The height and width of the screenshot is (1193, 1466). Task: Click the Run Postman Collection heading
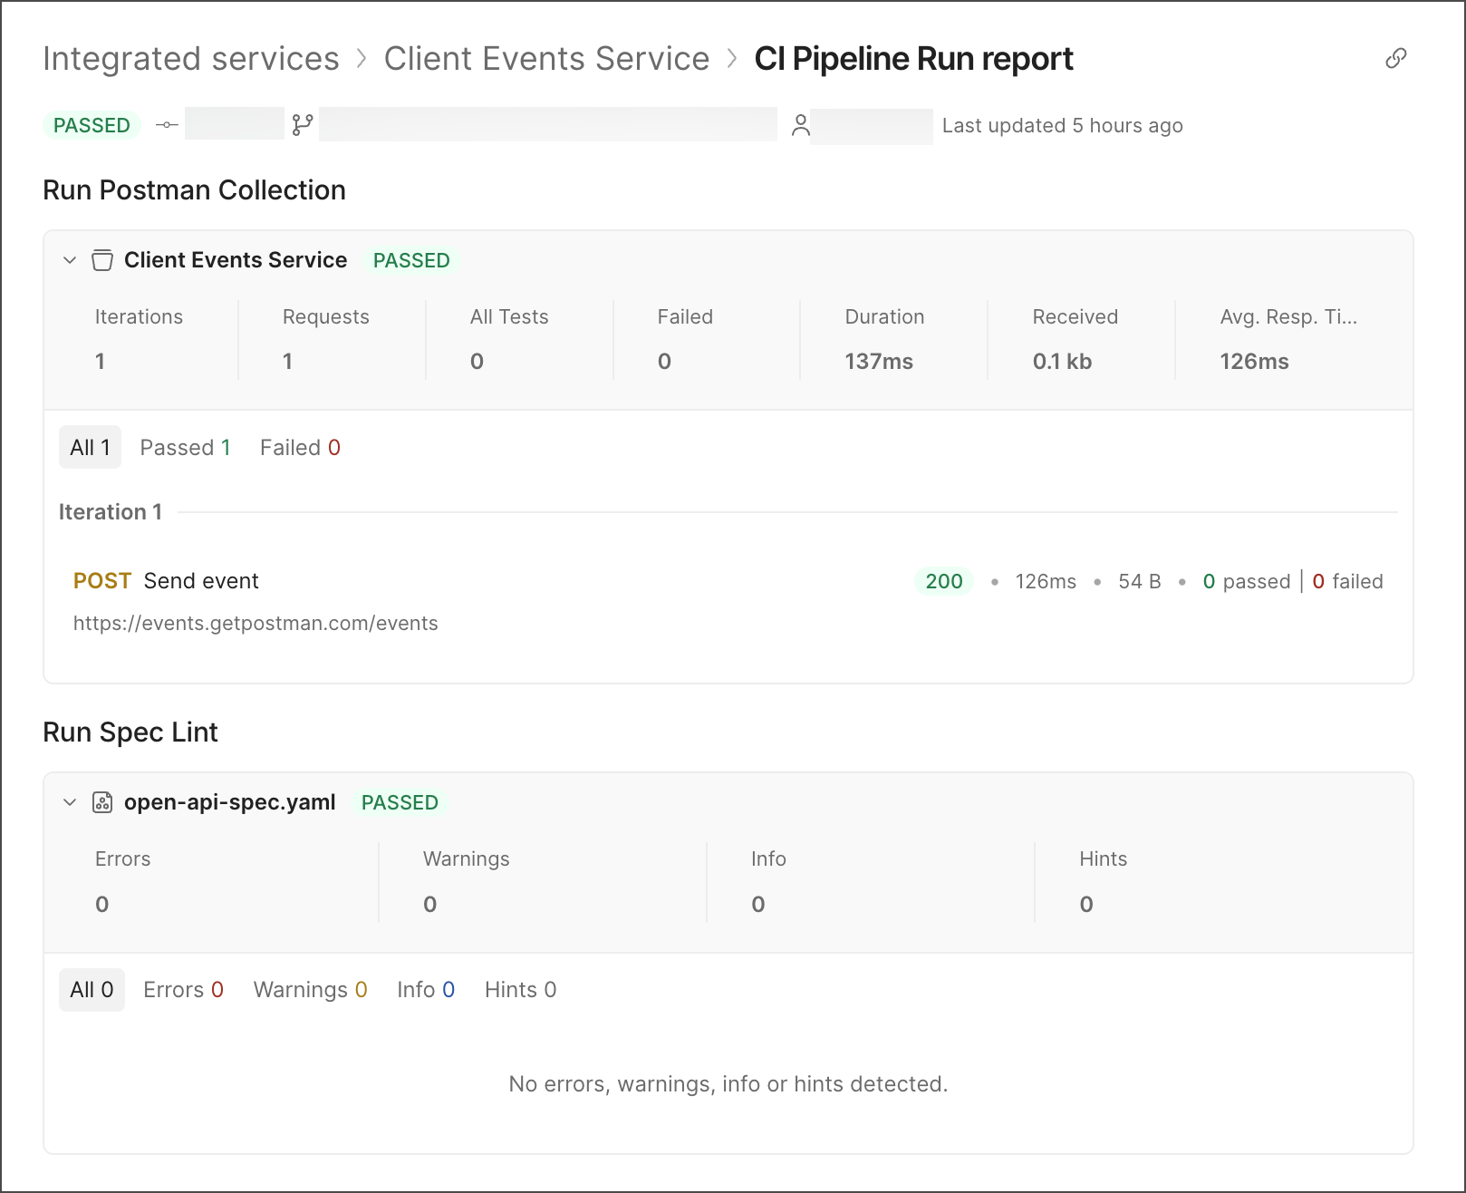194,189
